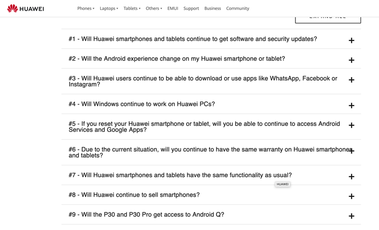Expand question #3 plus icon about WhatsApp apps

coord(351,80)
